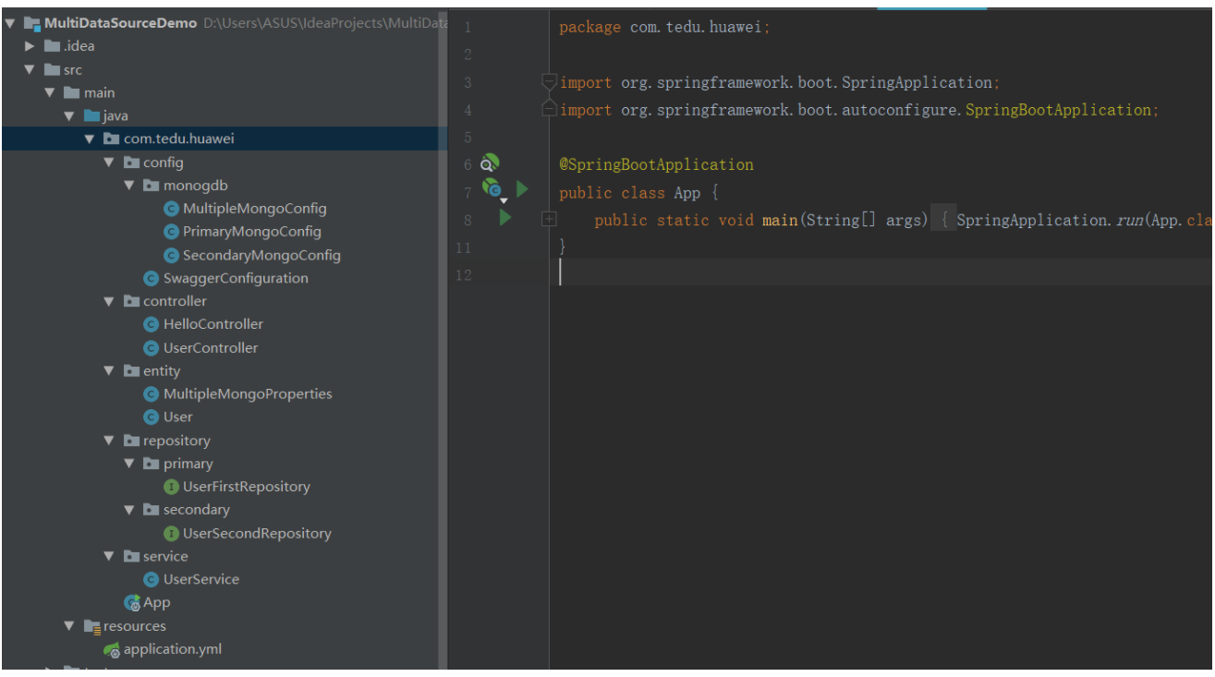1215x677 pixels.
Task: Run App class via line 7 gutter arrow
Action: point(522,189)
